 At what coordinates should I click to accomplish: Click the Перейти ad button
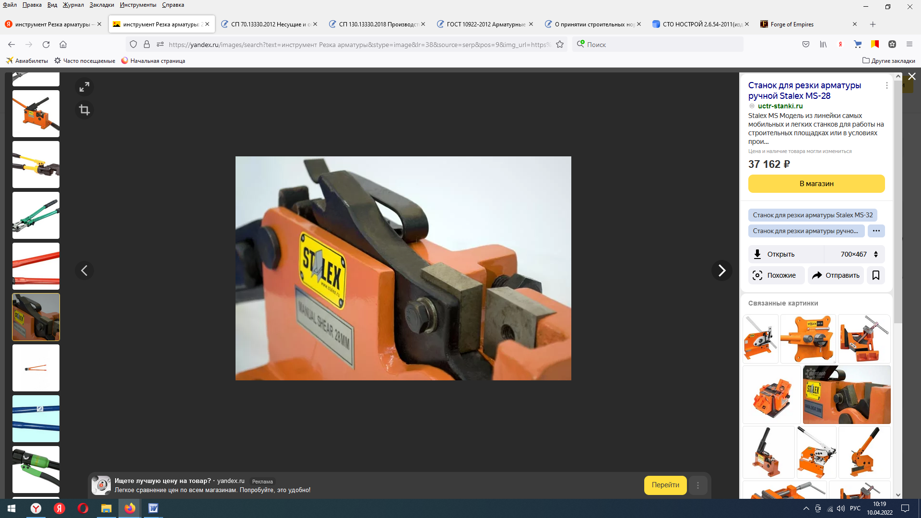point(665,485)
